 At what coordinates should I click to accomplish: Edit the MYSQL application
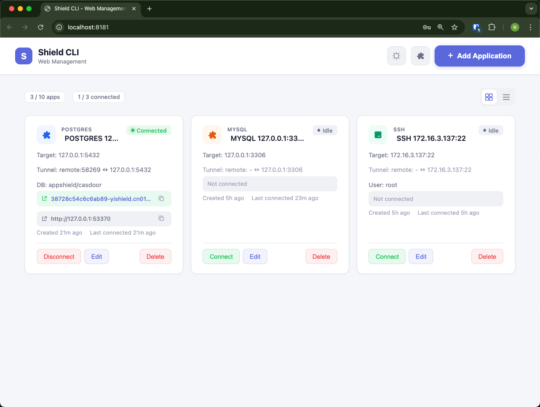[255, 257]
